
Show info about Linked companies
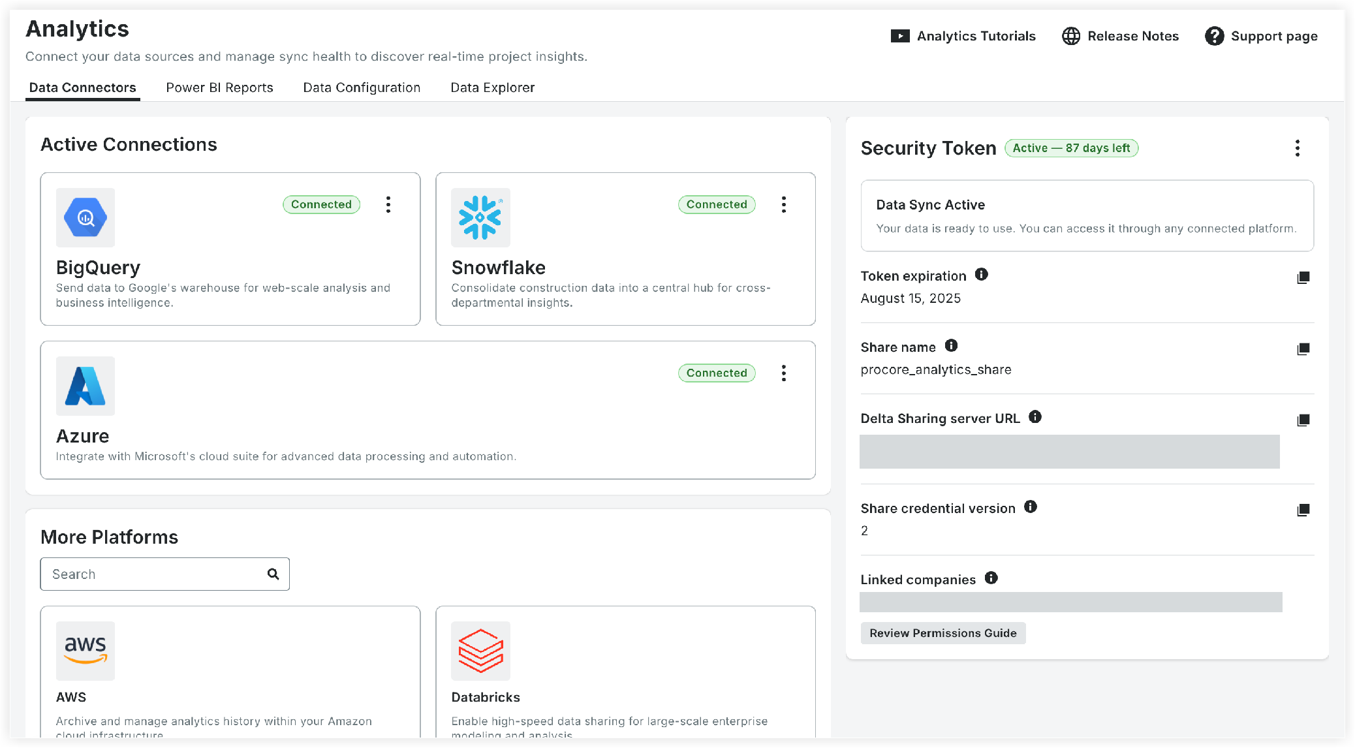(x=991, y=578)
